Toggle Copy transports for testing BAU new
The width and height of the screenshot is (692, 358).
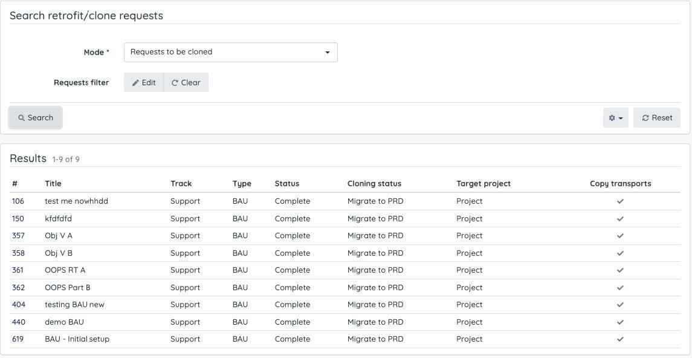point(620,304)
